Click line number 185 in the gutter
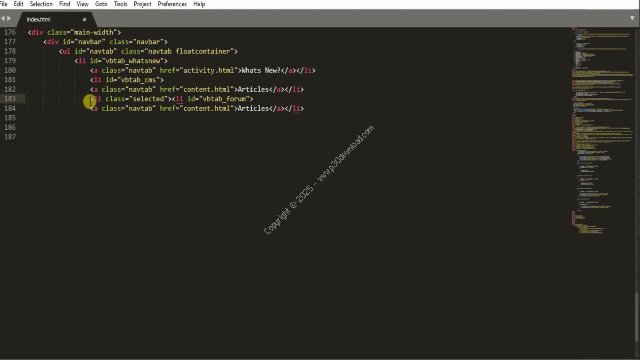The image size is (640, 360). coord(10,118)
